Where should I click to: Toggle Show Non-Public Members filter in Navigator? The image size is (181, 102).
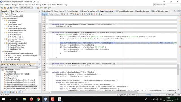11,92
